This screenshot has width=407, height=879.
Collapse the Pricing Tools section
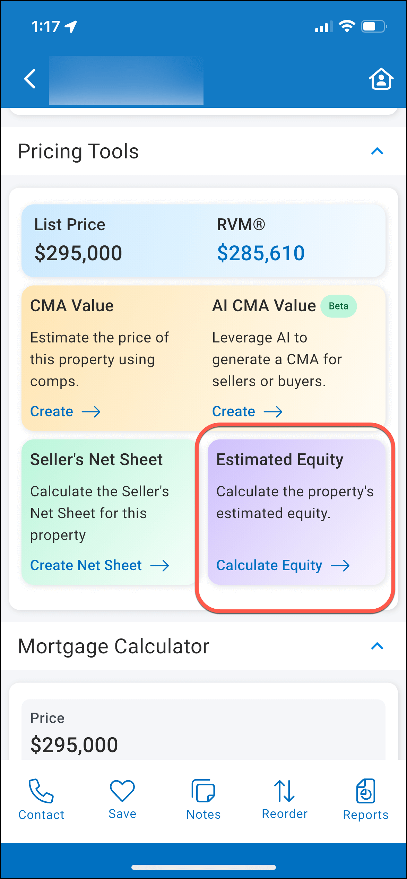pos(377,151)
